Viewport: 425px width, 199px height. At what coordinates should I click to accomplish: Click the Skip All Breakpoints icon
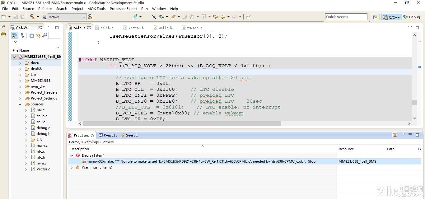(154, 17)
